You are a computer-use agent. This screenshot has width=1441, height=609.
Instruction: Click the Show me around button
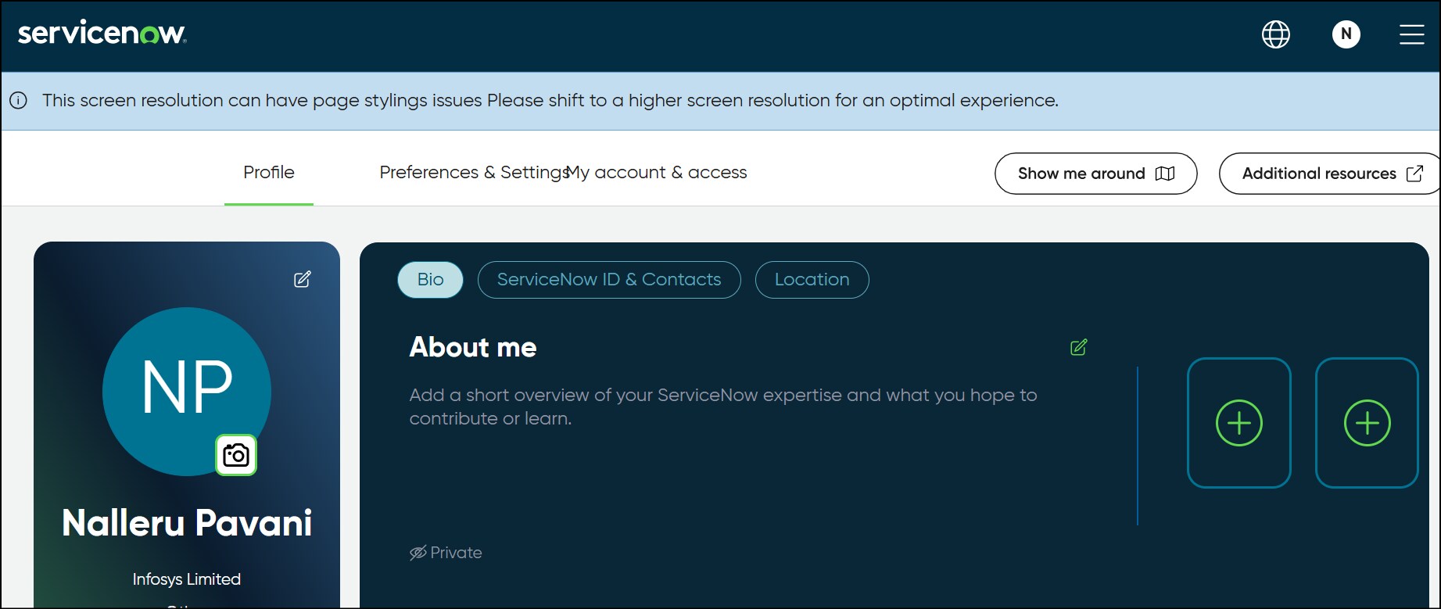pos(1095,174)
